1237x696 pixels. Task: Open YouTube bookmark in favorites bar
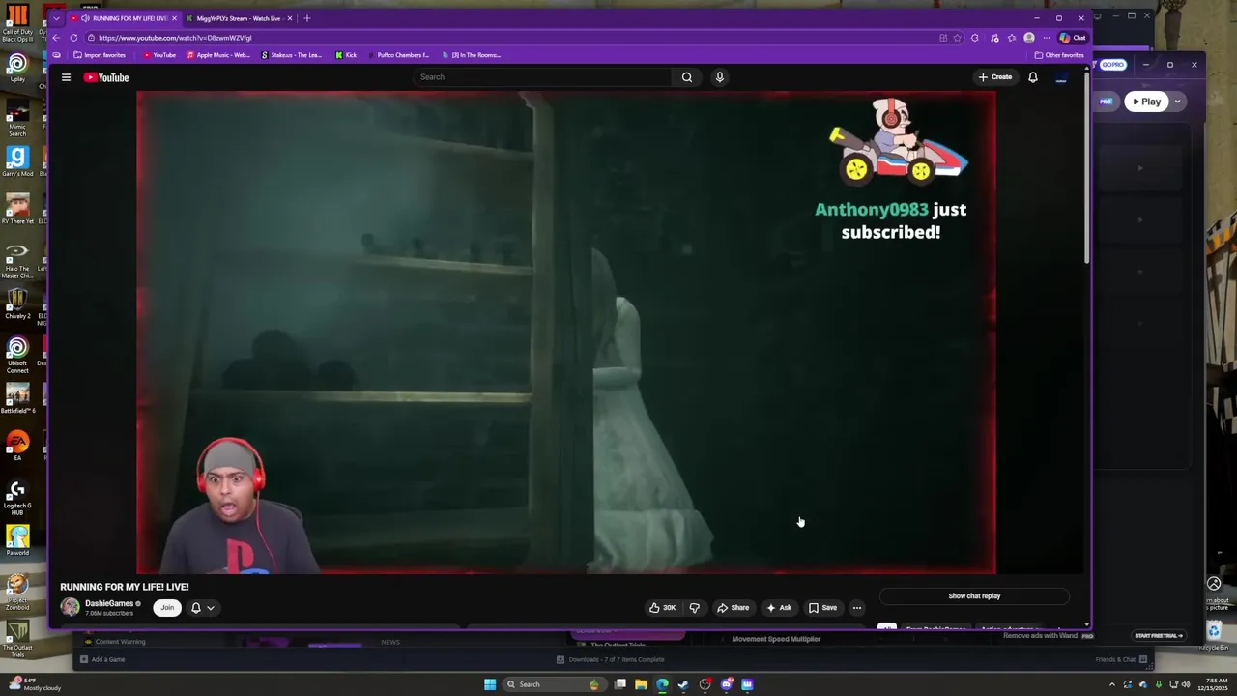point(159,55)
